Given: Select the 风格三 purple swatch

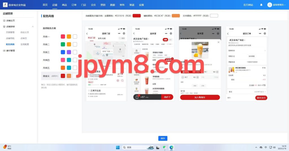Looking at the screenshot, I should (69, 52).
